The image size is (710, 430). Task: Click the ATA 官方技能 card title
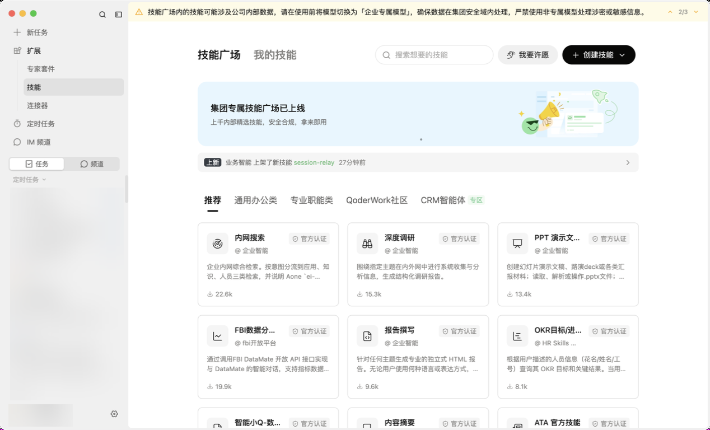[x=557, y=423]
